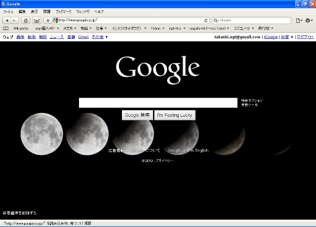
Task: Click the status bar loading text
Action: 47,224
